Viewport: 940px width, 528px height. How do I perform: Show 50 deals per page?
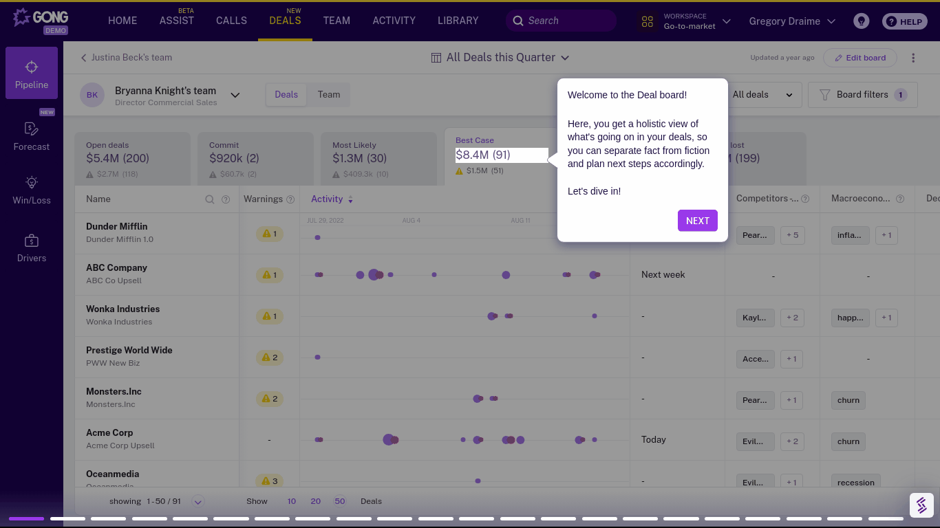tap(340, 501)
